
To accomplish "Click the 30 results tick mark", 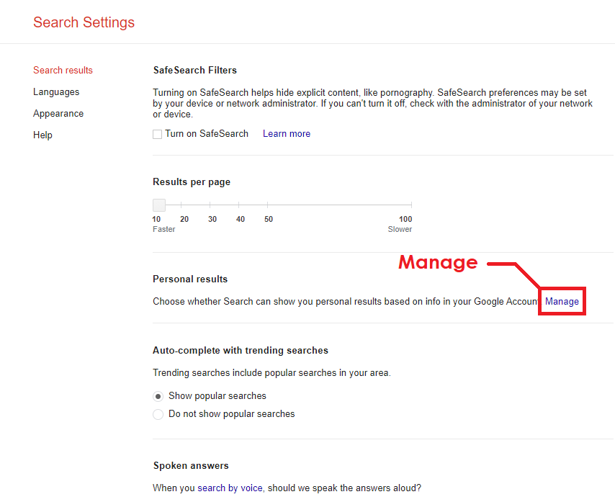I will pos(210,205).
